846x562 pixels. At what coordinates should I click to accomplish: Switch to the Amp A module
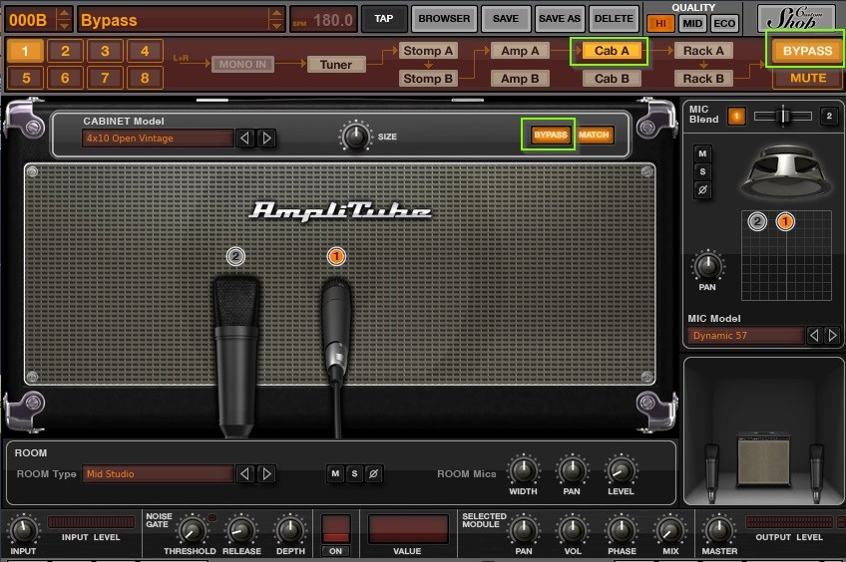tap(520, 51)
